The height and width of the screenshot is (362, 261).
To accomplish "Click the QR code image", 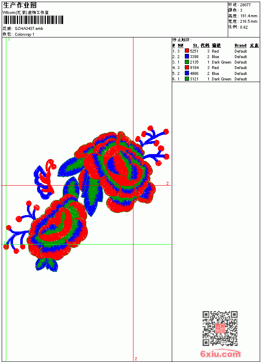I will 220,328.
